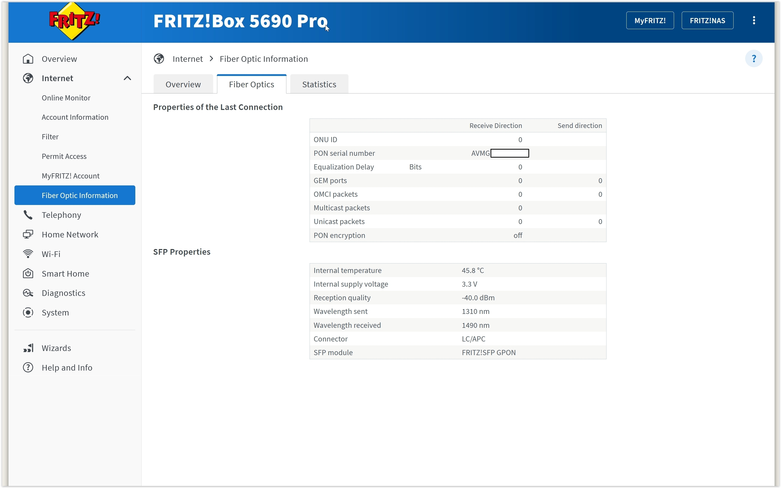Image resolution: width=781 pixels, height=488 pixels.
Task: Click the Wavelength sent value 1310 nm
Action: [x=476, y=311]
